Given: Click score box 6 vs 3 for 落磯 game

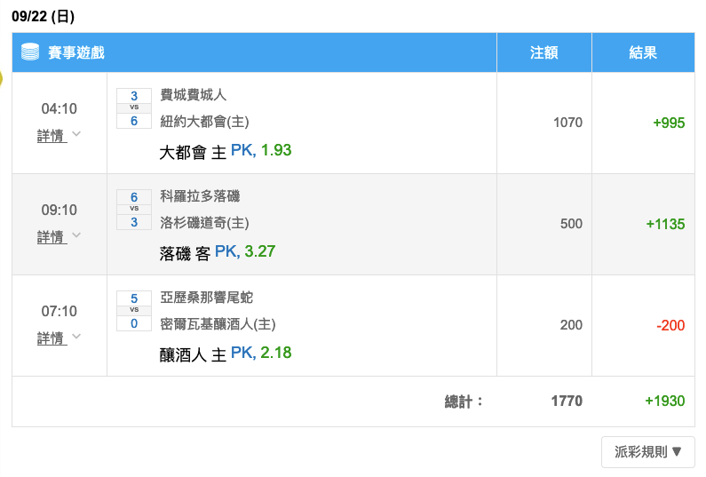Looking at the screenshot, I should click(x=134, y=210).
